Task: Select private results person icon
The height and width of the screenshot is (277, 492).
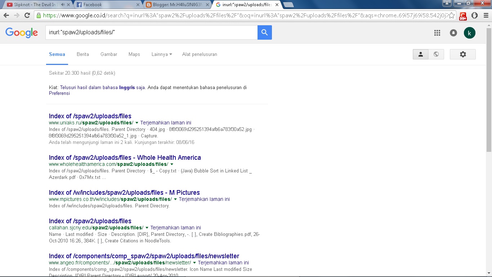Action: click(x=420, y=54)
